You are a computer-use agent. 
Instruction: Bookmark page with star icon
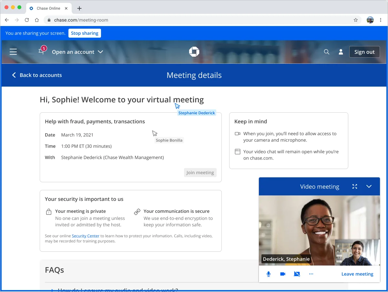coord(356,20)
